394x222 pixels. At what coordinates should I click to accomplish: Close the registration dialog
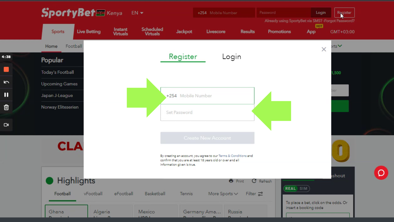click(x=324, y=49)
